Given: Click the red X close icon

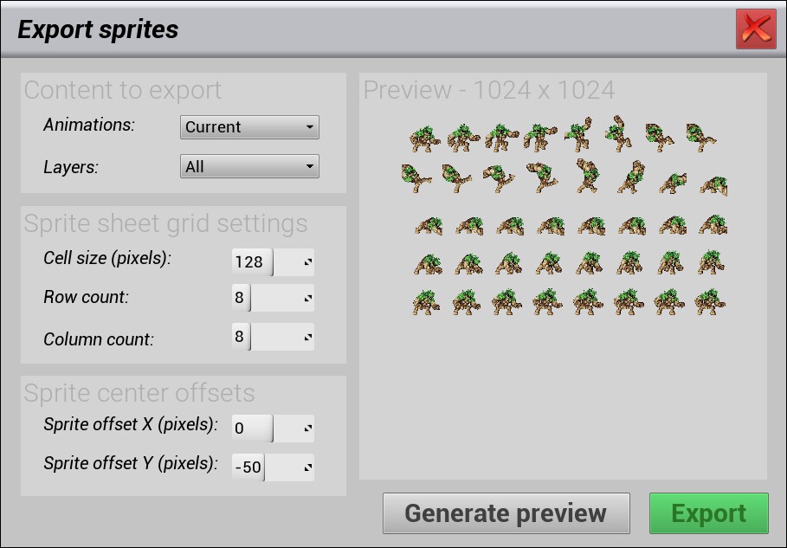Looking at the screenshot, I should pos(755,29).
